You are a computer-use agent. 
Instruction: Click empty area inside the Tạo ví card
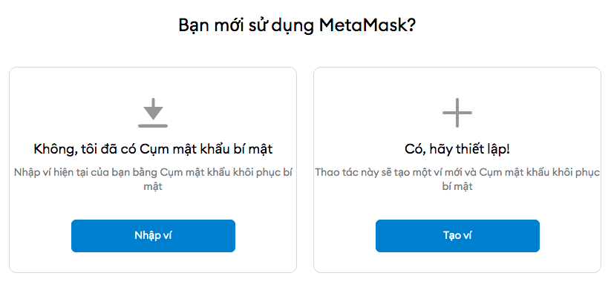pos(457,206)
